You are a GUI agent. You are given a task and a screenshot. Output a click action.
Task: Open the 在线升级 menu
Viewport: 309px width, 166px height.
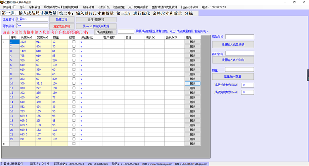(104, 7)
